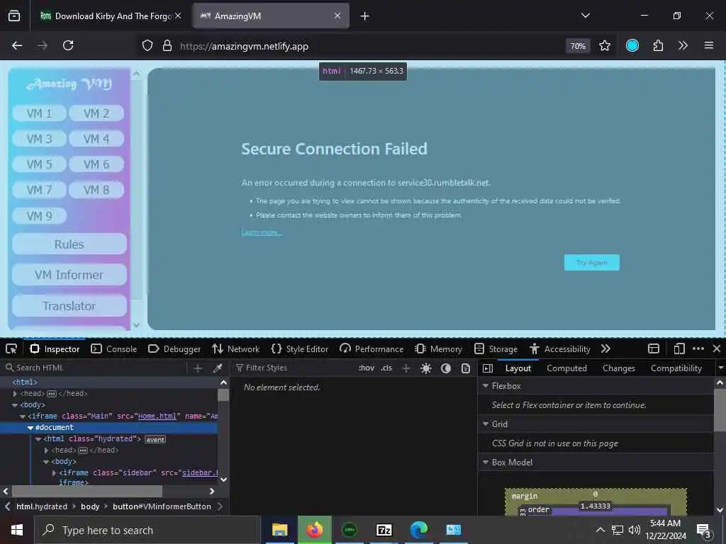Select the Compatibility sidebar tab
The height and width of the screenshot is (544, 726).
676,368
